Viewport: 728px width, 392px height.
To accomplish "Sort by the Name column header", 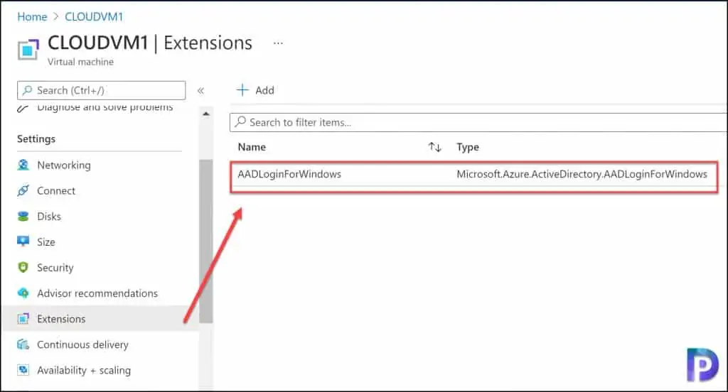I will (252, 147).
